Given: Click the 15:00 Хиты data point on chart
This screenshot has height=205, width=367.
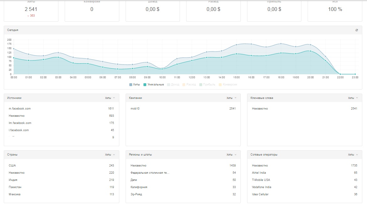Looking at the screenshot, I should click(236, 45).
